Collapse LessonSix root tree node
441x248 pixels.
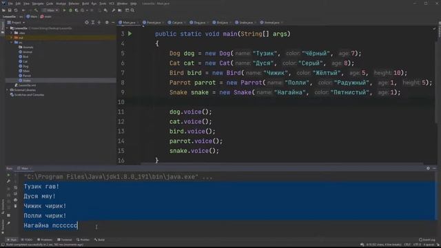pos(8,28)
